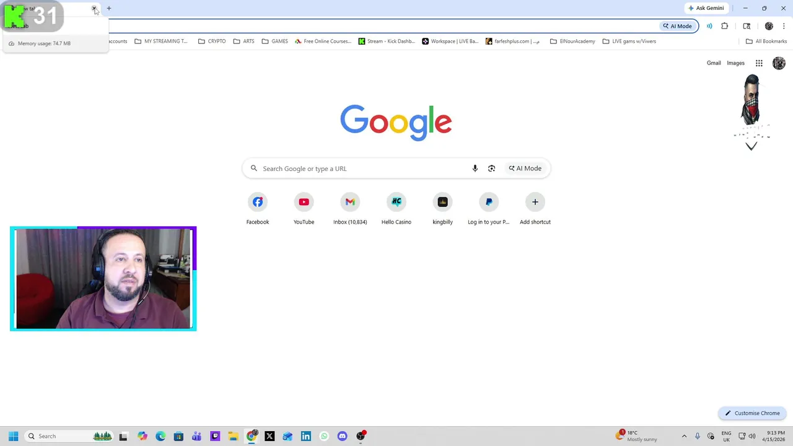Open a new tab with the plus button

(x=109, y=9)
